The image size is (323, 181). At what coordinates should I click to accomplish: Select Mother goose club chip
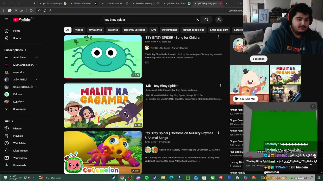tap(193, 30)
